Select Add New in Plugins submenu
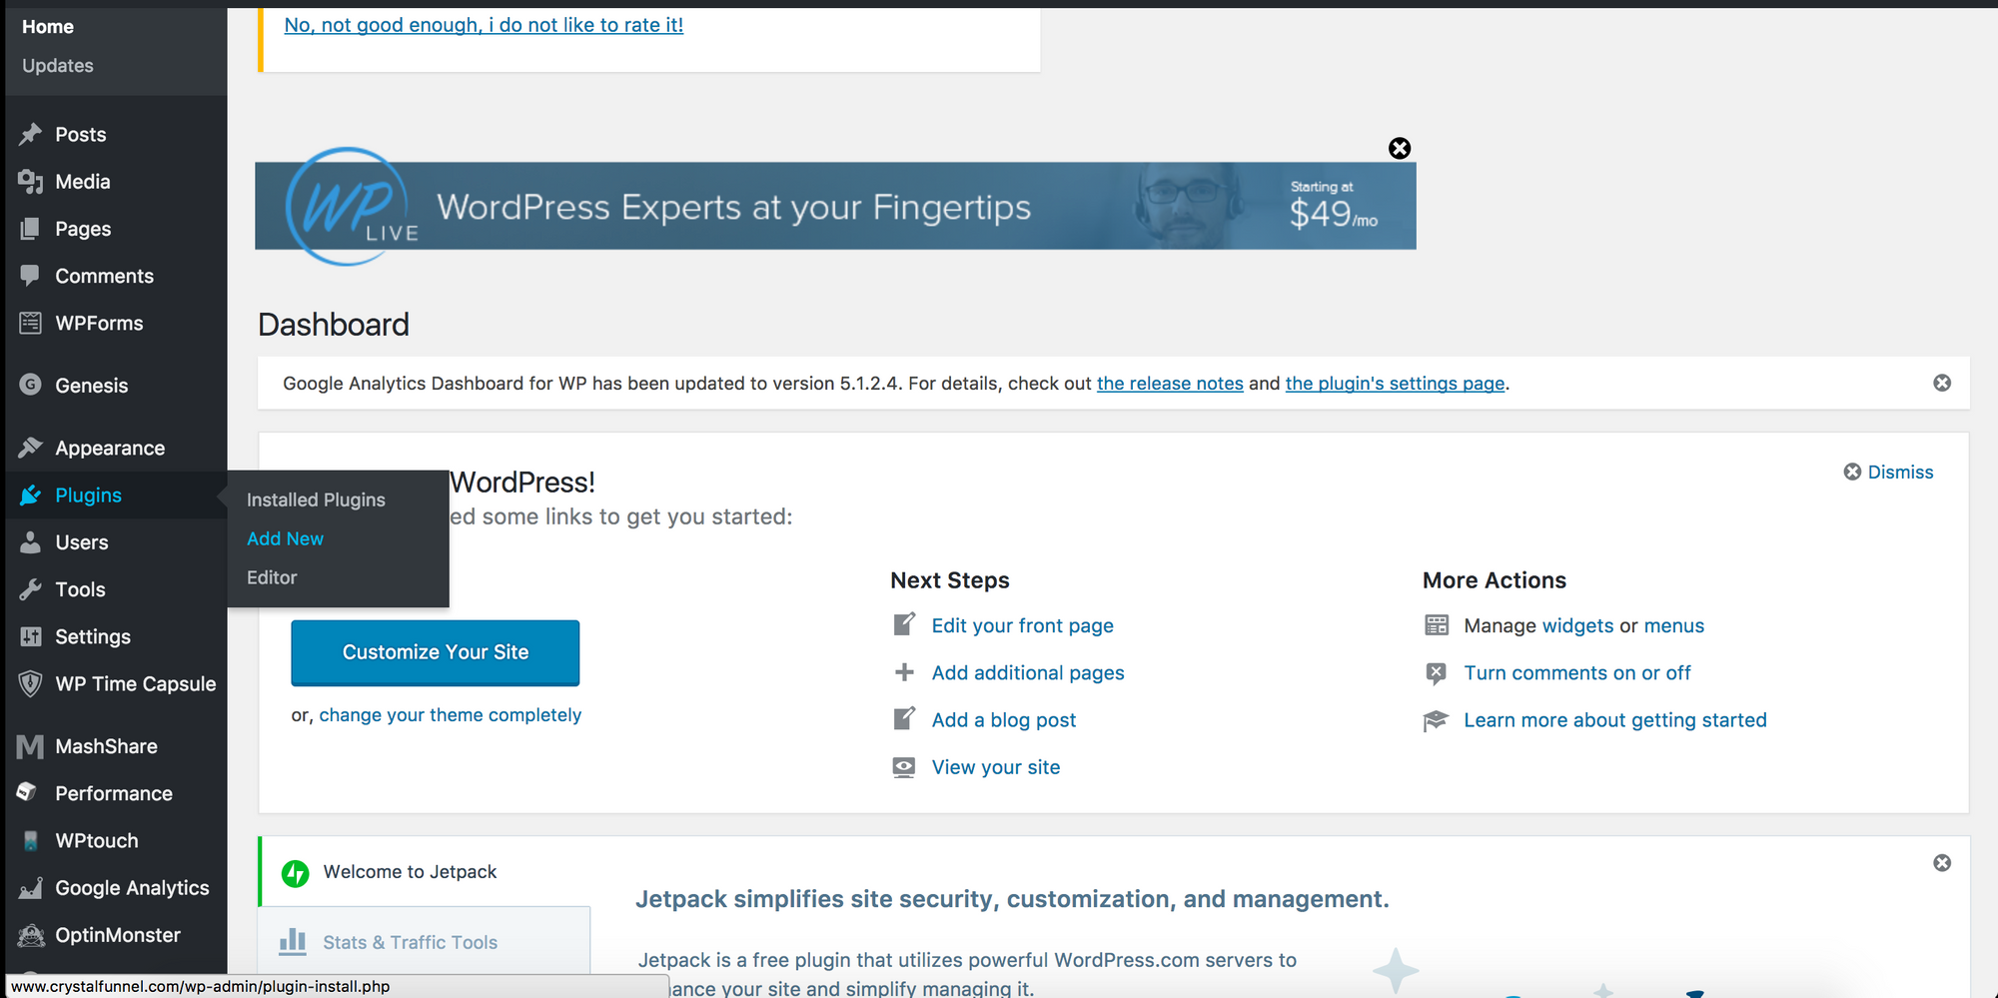Viewport: 1998px width, 998px height. coord(285,538)
